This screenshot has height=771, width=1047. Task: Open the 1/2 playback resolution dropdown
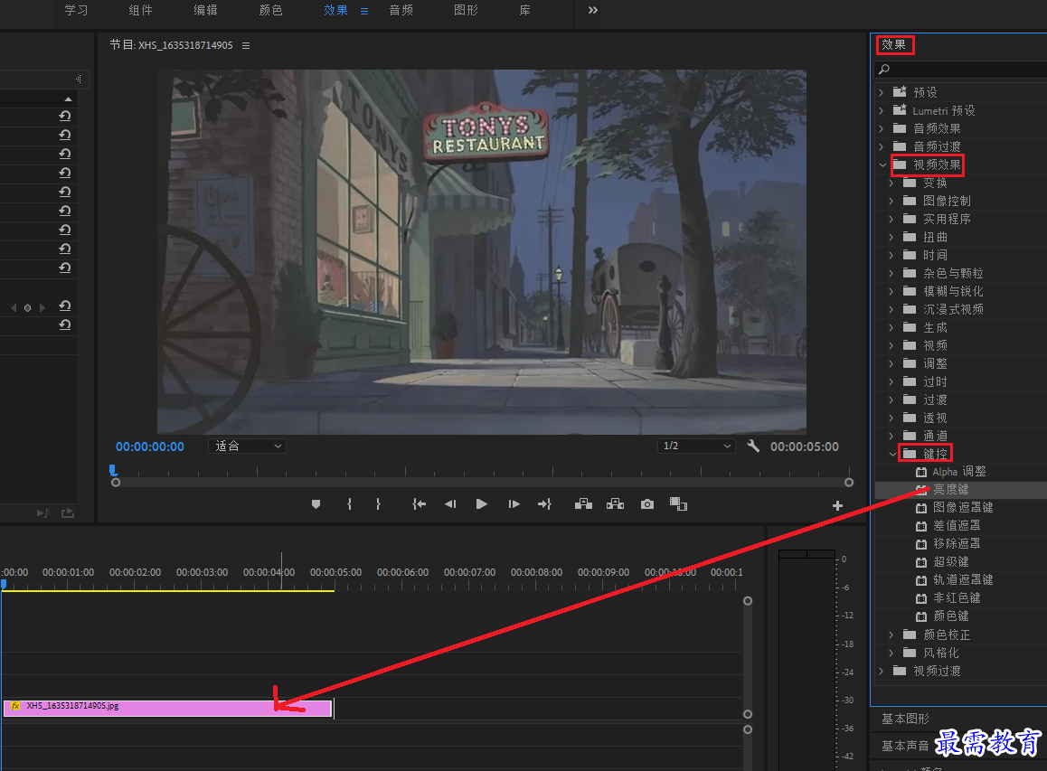pyautogui.click(x=696, y=446)
